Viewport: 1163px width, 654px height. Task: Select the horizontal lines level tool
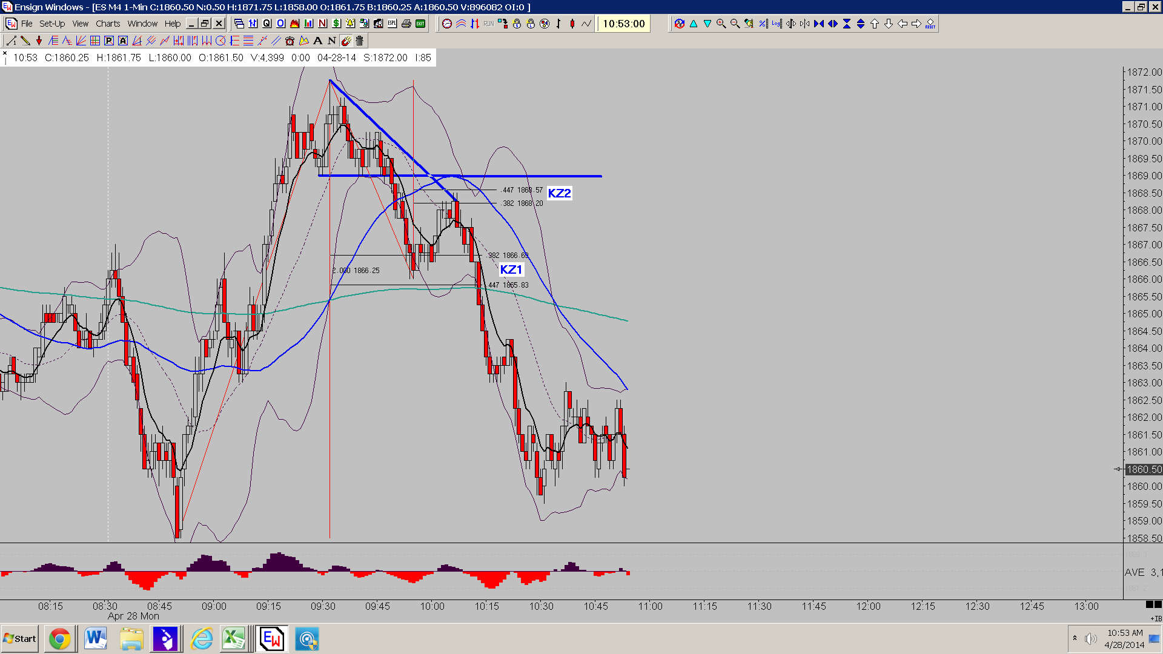(x=248, y=41)
